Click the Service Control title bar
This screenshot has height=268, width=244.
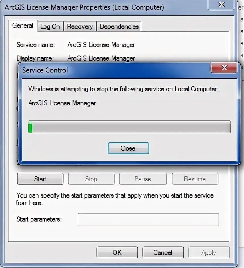click(x=115, y=70)
